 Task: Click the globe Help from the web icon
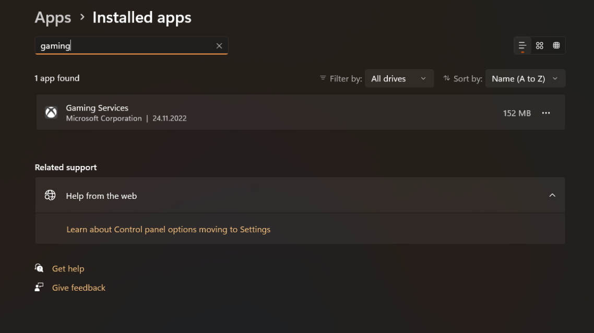click(x=50, y=196)
